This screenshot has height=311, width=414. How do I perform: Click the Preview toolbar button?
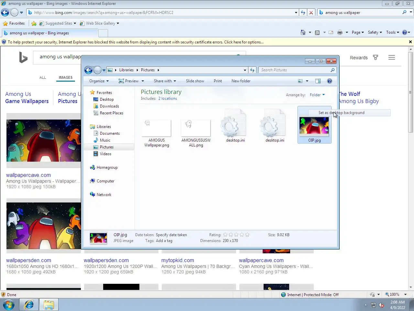pyautogui.click(x=129, y=81)
